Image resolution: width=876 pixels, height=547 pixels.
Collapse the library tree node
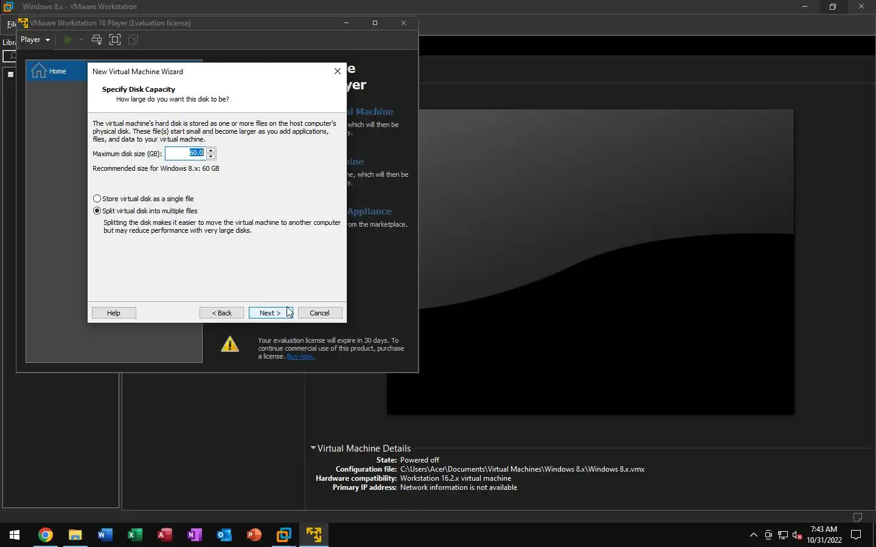pyautogui.click(x=10, y=74)
